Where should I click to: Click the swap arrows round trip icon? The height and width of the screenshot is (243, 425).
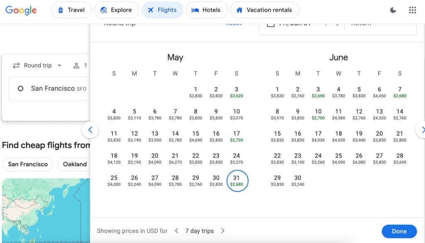pyautogui.click(x=17, y=65)
